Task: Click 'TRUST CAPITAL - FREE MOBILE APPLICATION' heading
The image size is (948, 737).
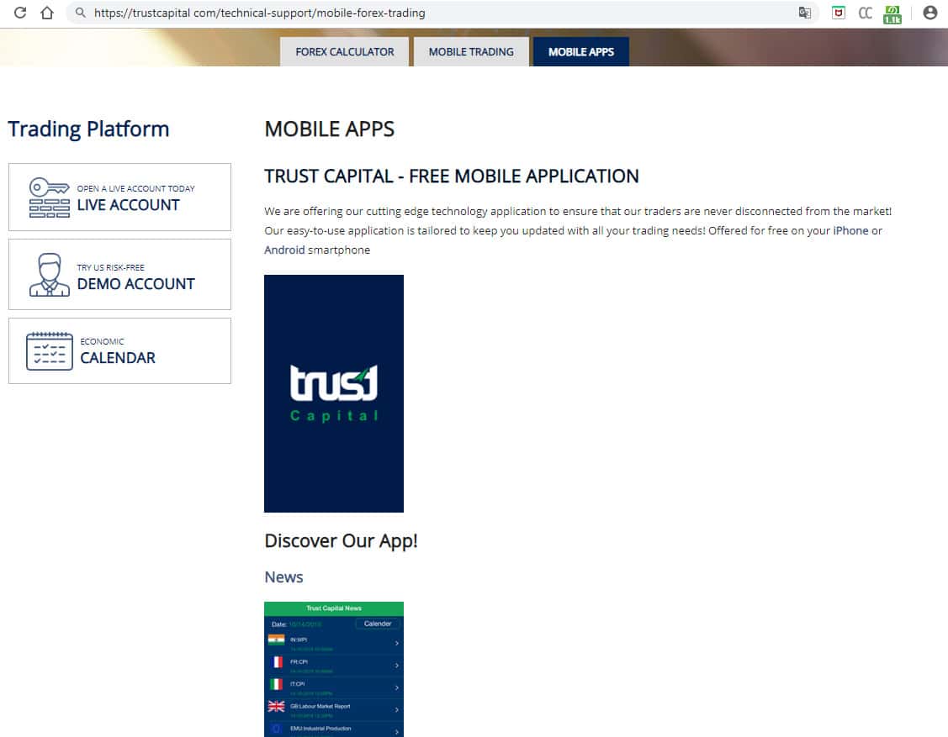Action: point(452,176)
